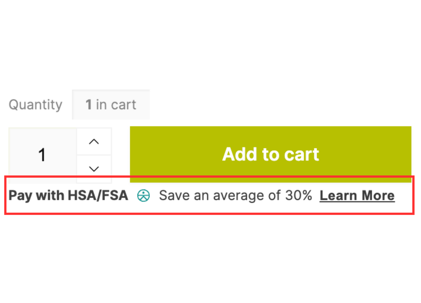Increase quantity with the up chevron
This screenshot has width=421, height=303.
(94, 142)
